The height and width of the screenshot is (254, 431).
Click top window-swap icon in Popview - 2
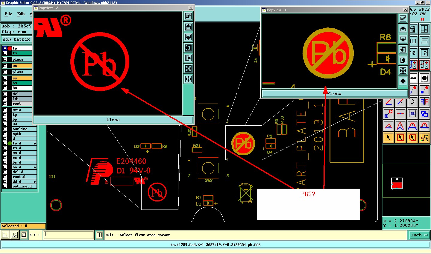pos(188,16)
